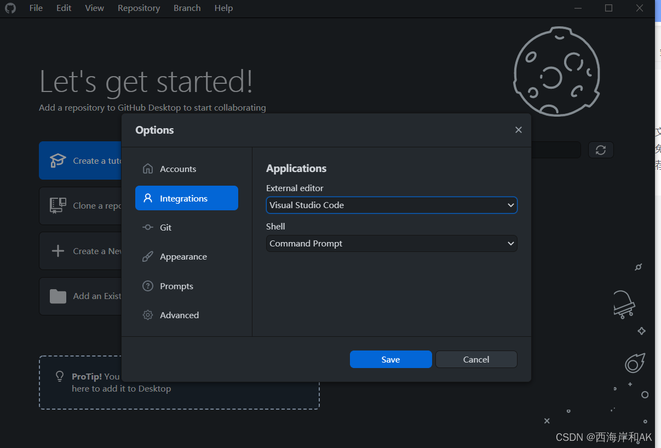Click the Options dialog title
The image size is (661, 448).
154,130
